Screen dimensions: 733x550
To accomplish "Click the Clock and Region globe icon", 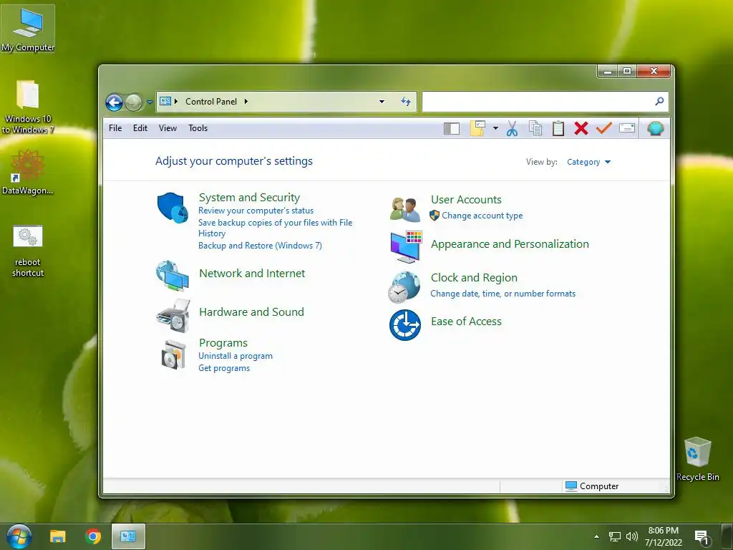I will pyautogui.click(x=404, y=286).
